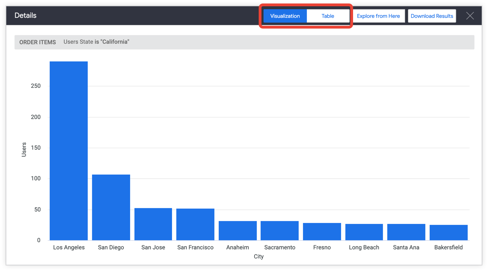Choose the Long Beach bar

364,232
